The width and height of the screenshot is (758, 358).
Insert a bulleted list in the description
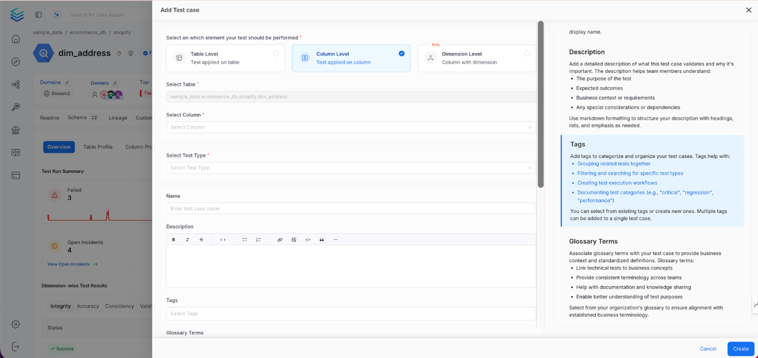(x=244, y=239)
